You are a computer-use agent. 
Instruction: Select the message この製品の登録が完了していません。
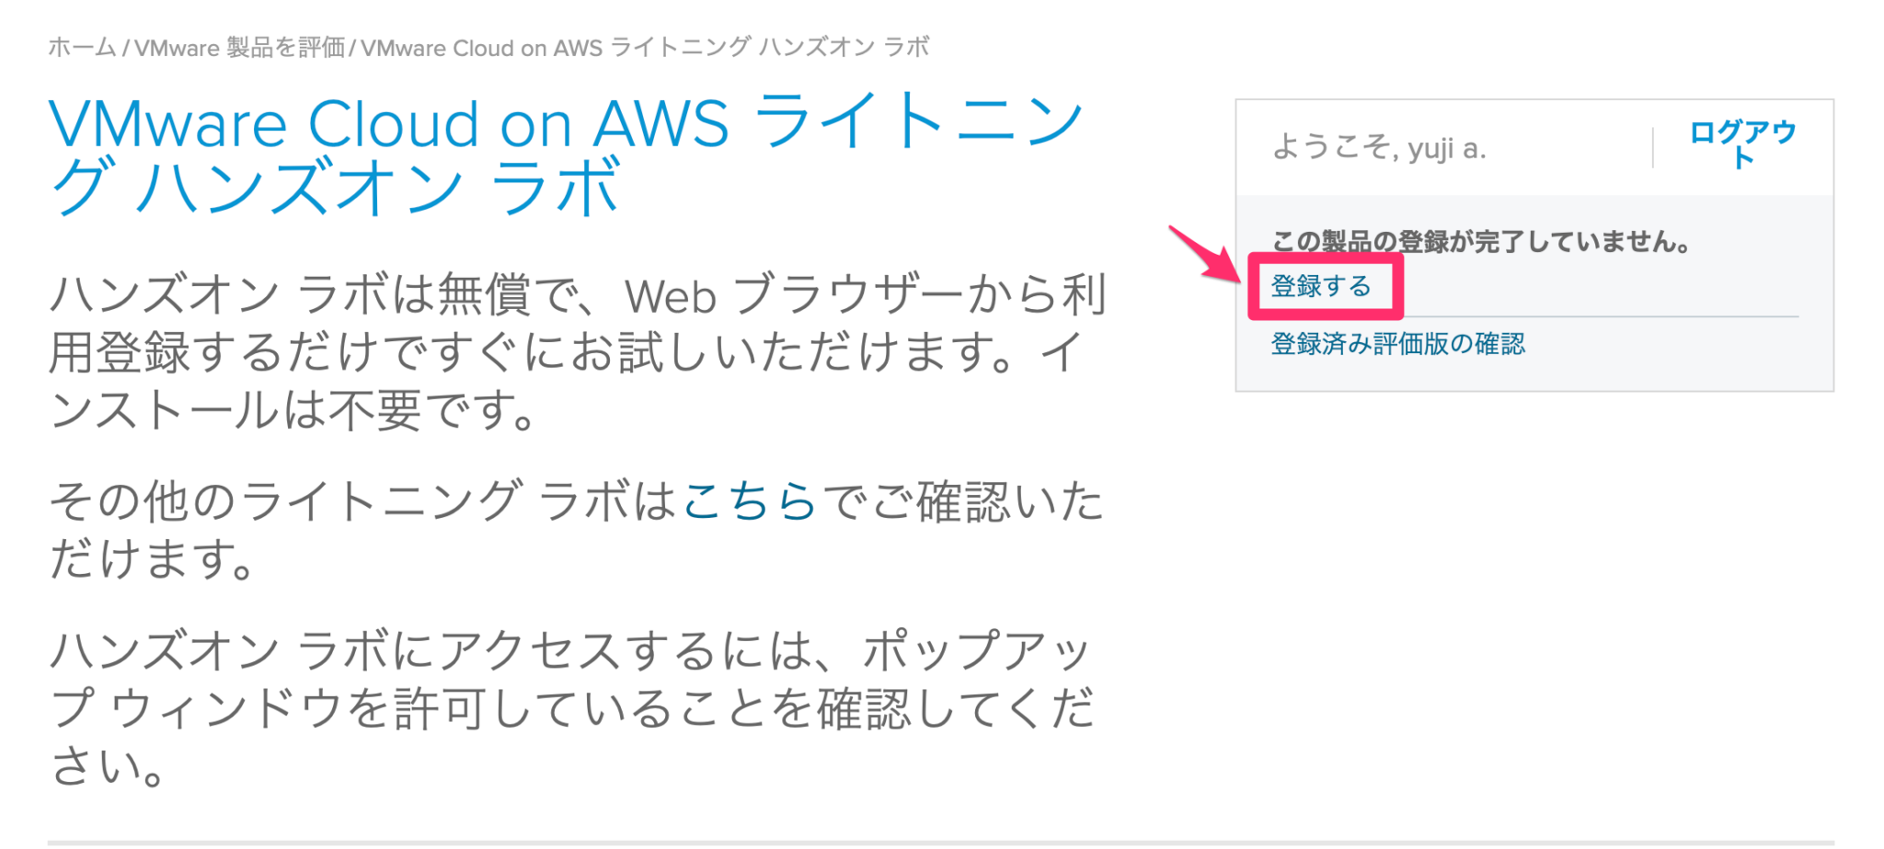(x=1481, y=241)
